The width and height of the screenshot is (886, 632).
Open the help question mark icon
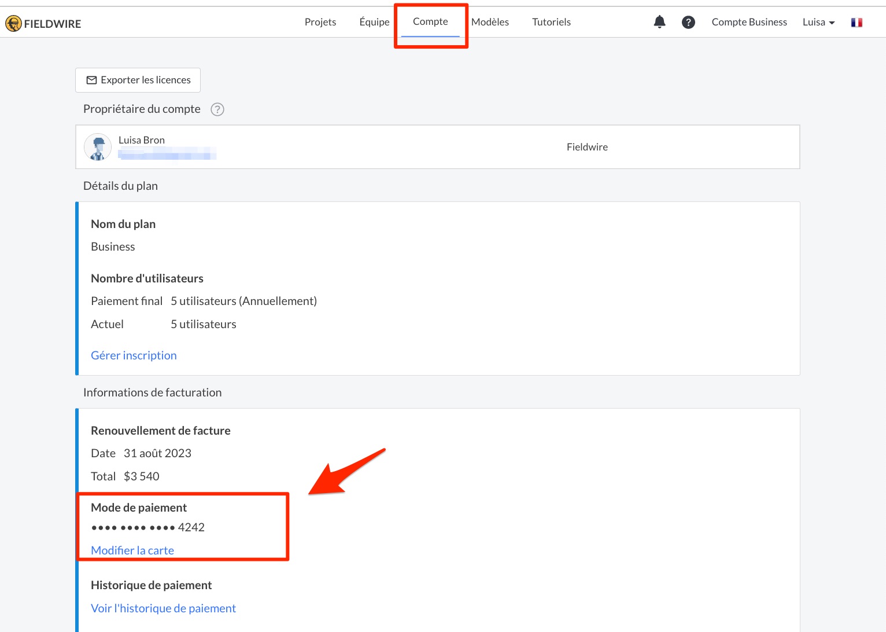coord(688,22)
